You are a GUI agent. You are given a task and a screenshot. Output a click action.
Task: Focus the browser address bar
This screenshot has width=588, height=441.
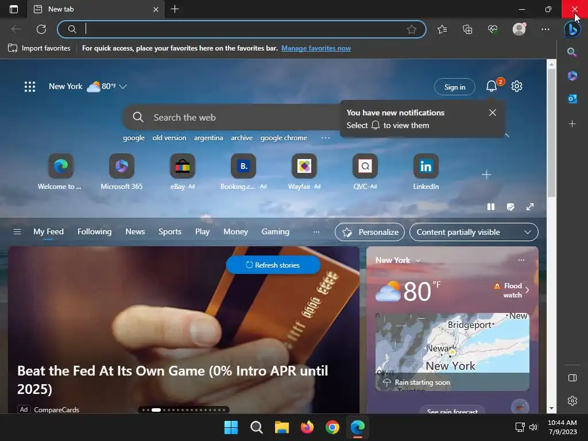(x=242, y=29)
